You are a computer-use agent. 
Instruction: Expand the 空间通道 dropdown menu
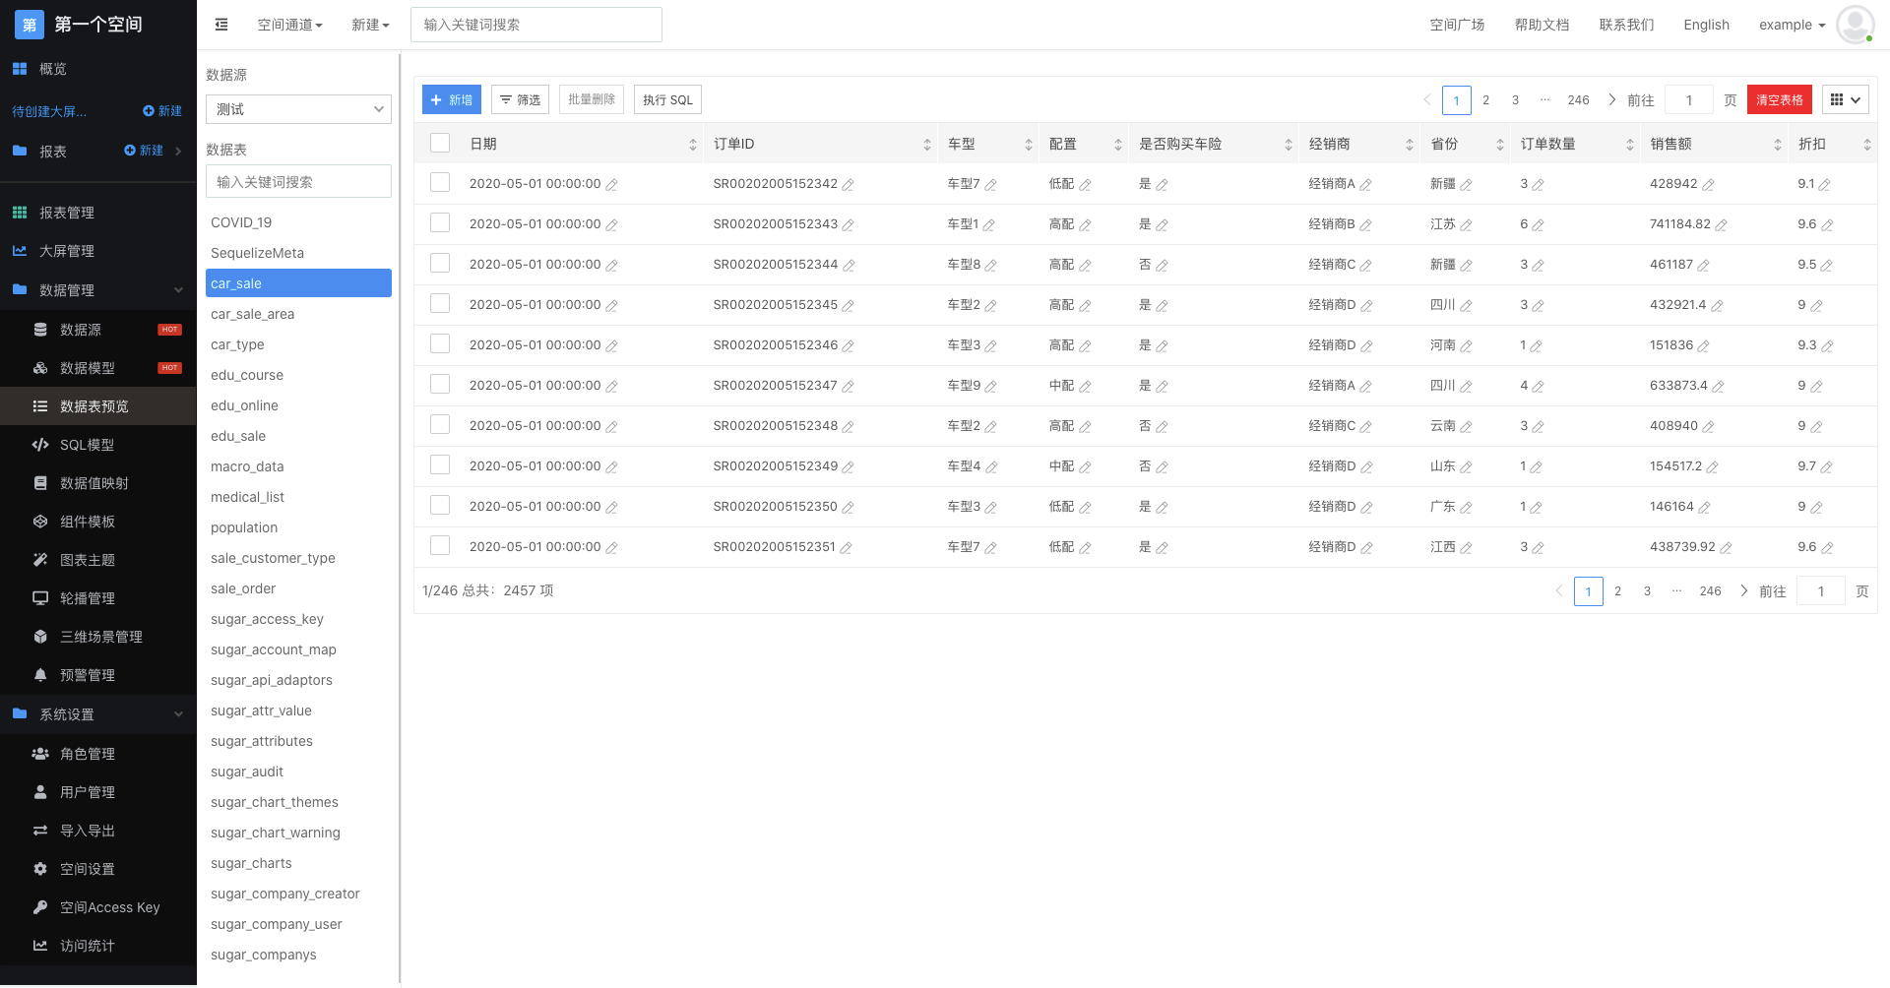click(289, 25)
